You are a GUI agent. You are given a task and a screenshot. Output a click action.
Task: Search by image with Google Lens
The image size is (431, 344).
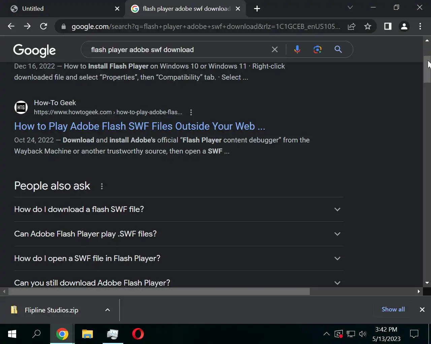click(x=317, y=49)
